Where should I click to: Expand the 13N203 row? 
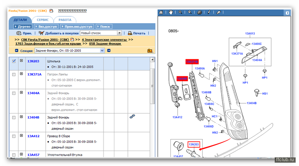21,61
